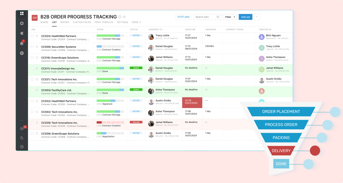Click the Add job button
Screen dimensions: 343x183
[245, 17]
